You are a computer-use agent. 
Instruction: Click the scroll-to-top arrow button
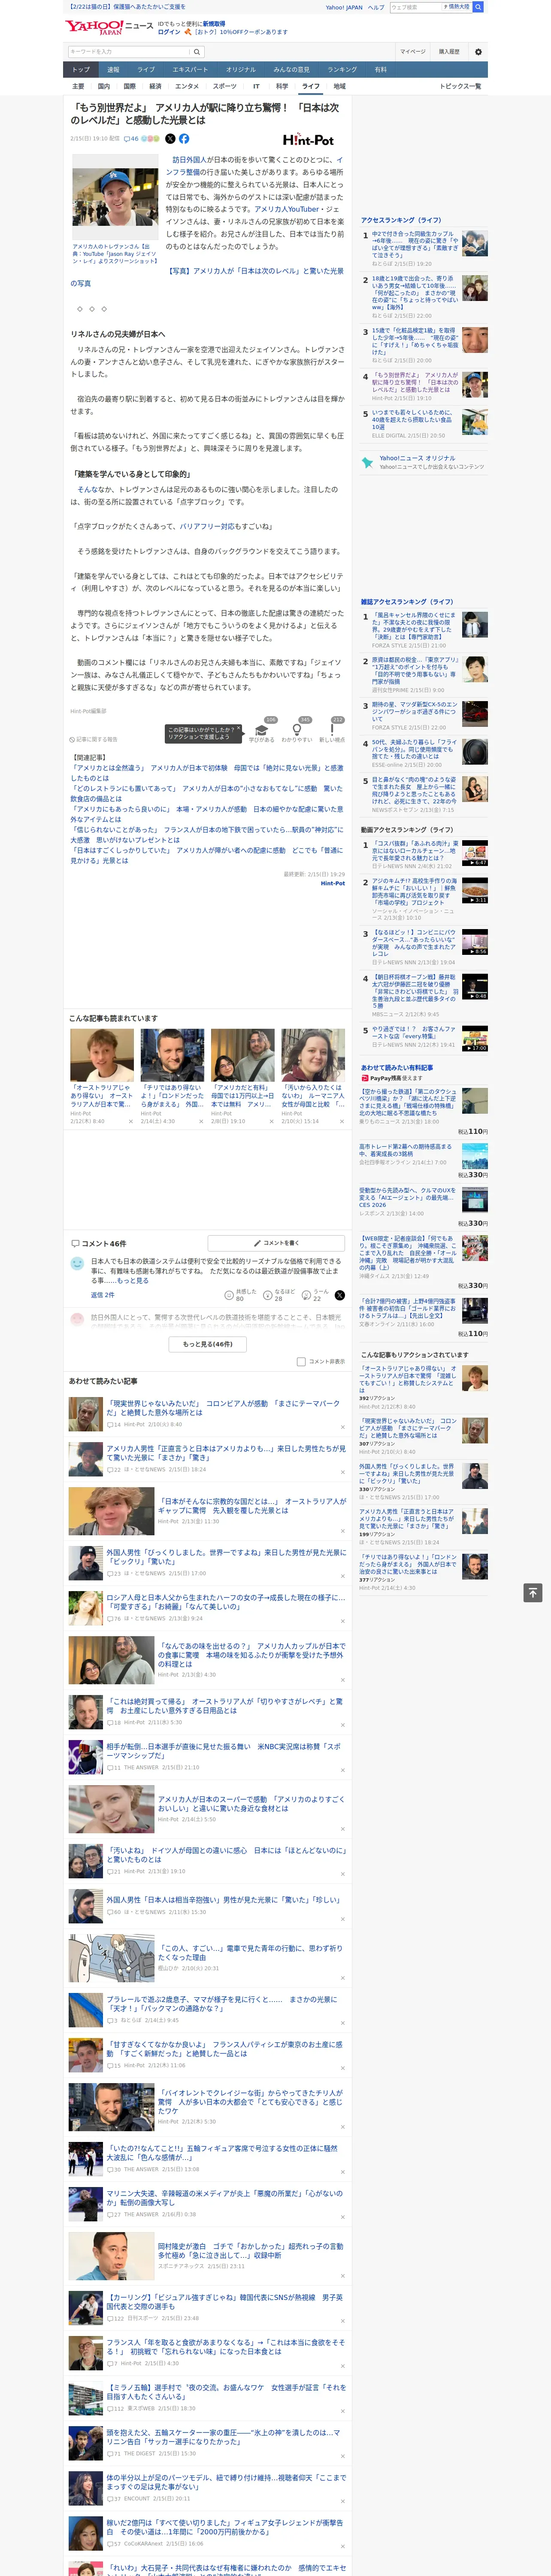coord(533,1592)
